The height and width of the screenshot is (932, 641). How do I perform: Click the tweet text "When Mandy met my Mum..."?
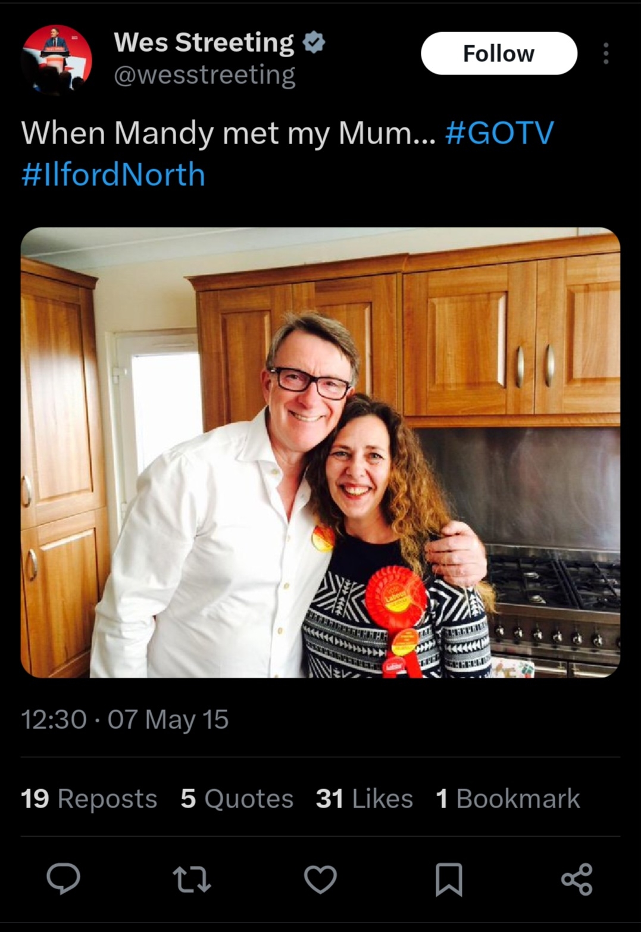point(229,133)
